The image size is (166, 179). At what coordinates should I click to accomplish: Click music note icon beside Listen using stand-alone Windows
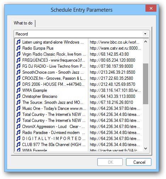click(x=18, y=42)
